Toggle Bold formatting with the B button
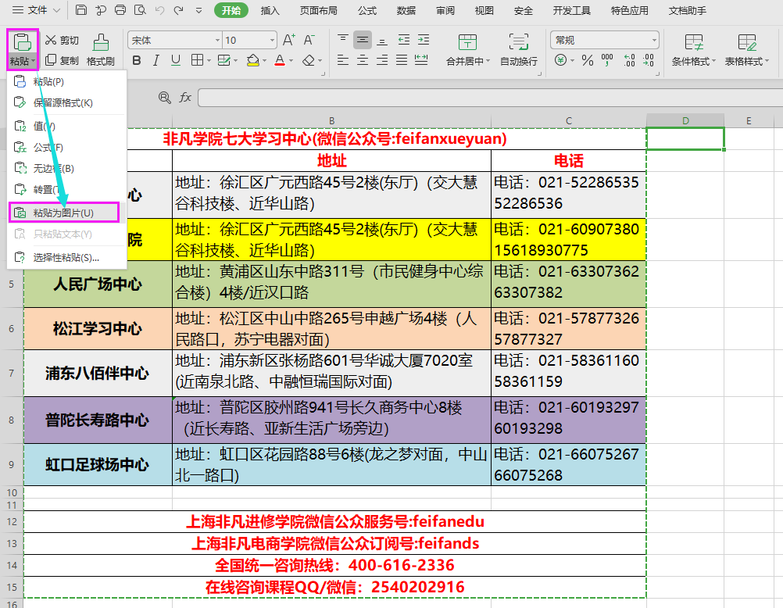 tap(136, 60)
